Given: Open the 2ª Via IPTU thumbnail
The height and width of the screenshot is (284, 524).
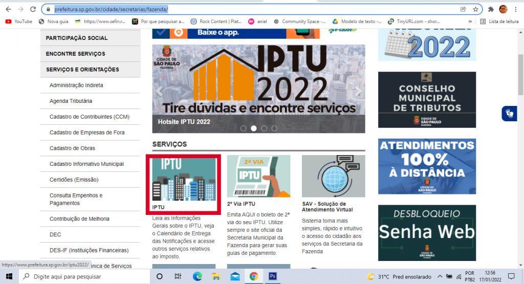Looking at the screenshot, I should 258,176.
